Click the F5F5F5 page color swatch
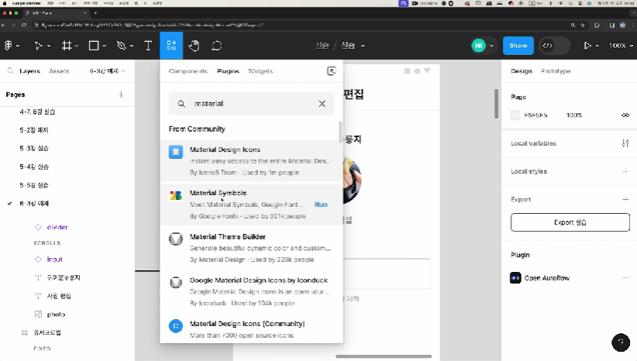The height and width of the screenshot is (361, 637). 515,115
